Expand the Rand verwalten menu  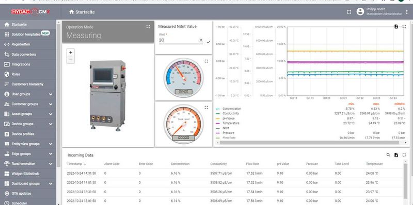51,164
